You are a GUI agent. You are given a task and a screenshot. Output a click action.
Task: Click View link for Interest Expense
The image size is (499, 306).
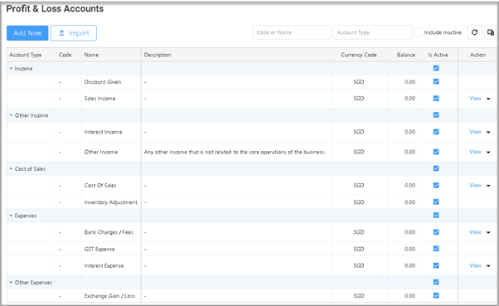tap(475, 265)
